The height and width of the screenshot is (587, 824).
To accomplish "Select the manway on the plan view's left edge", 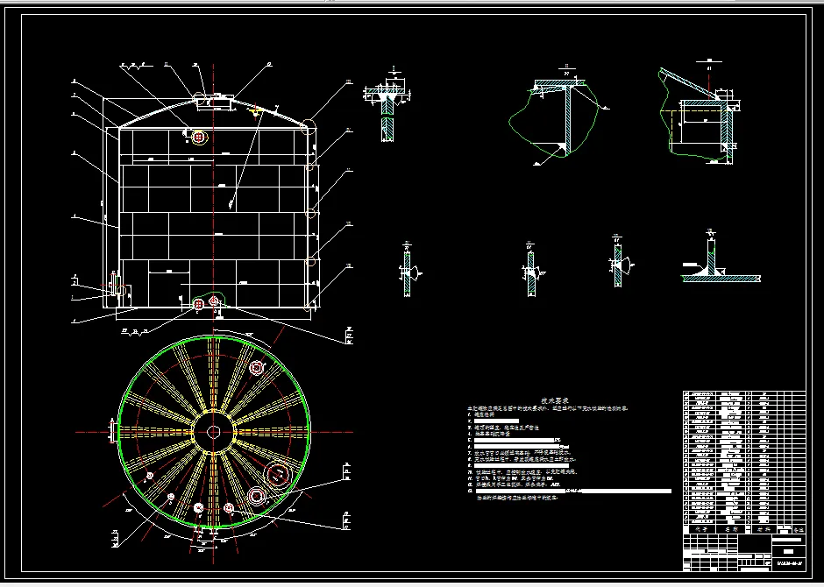I will (x=112, y=432).
